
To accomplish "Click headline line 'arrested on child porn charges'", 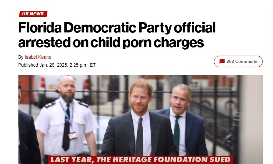I will [x=111, y=42].
